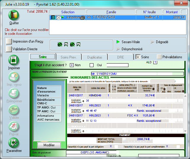Click the Imprimer icon
190x159 pixels.
[x=14, y=60]
